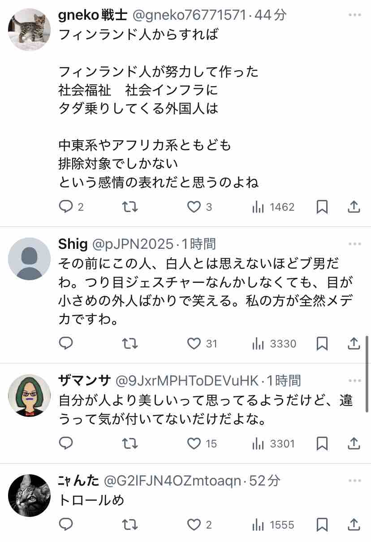Like the tweet by gneko戦士
This screenshot has height=542, width=371.
coord(199,207)
